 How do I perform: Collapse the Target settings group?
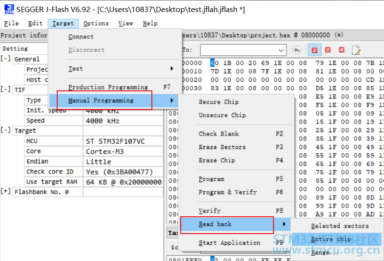(5, 130)
